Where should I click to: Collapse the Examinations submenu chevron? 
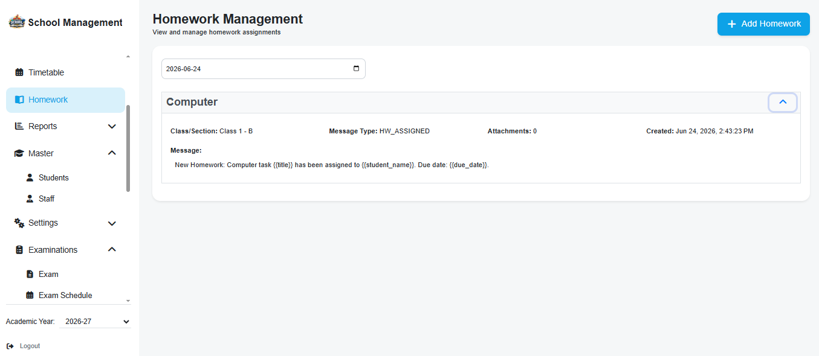click(x=112, y=250)
